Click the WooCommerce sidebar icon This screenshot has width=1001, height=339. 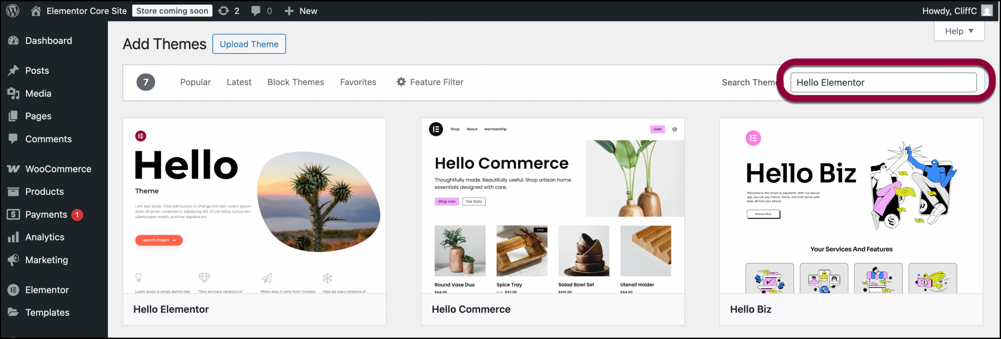13,169
